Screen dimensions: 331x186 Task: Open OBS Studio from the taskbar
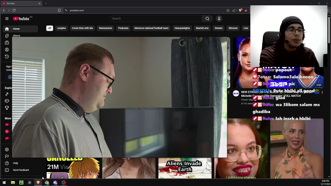tap(64, 183)
